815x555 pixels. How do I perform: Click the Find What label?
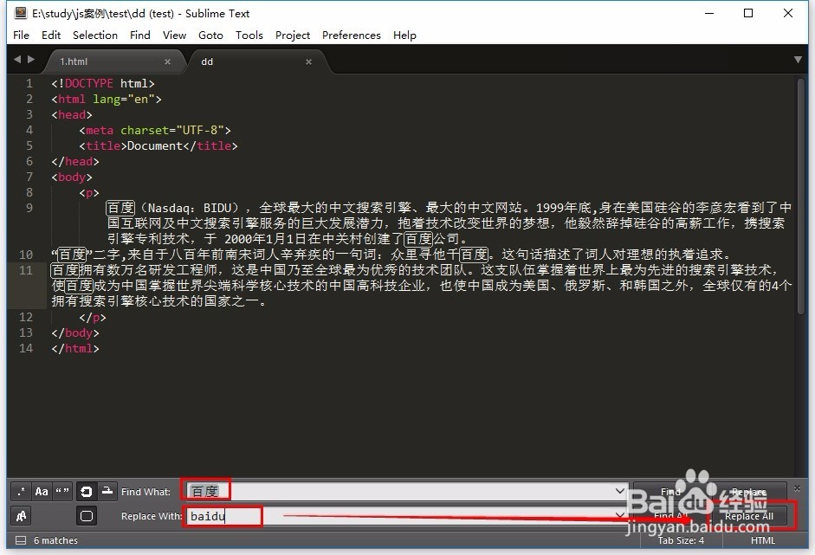coord(146,492)
